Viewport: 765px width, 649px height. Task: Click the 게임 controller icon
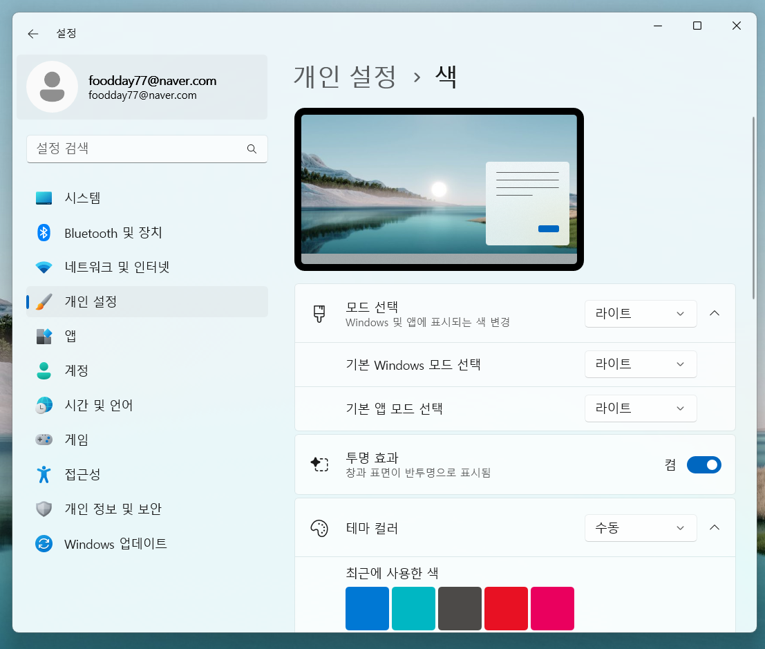point(44,440)
